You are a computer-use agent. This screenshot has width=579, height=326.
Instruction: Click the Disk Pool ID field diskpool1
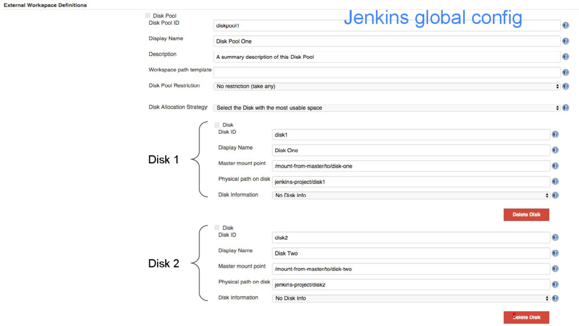(x=387, y=25)
